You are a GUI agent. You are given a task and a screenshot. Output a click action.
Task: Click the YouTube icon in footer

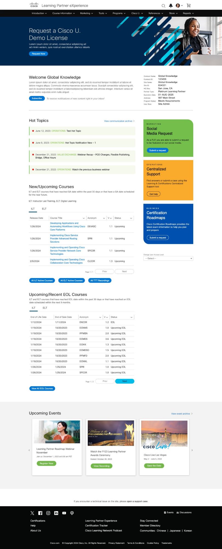(x=64, y=513)
